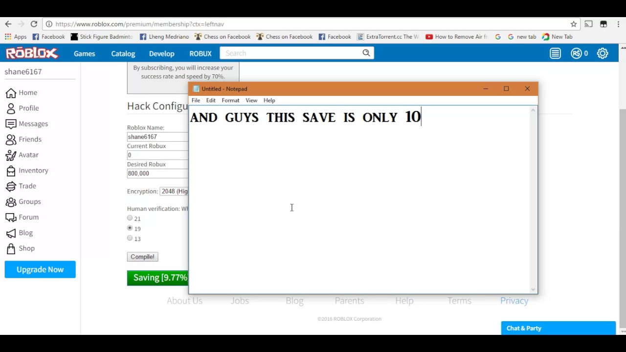The height and width of the screenshot is (352, 626).
Task: Open the Notepad File menu
Action: [x=196, y=100]
